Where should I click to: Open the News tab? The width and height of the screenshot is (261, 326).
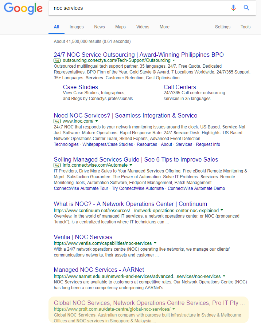click(x=100, y=27)
